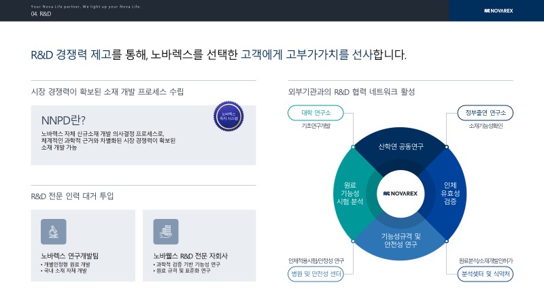
Task: Click the '기초연구개발' caption
Action: (316, 126)
